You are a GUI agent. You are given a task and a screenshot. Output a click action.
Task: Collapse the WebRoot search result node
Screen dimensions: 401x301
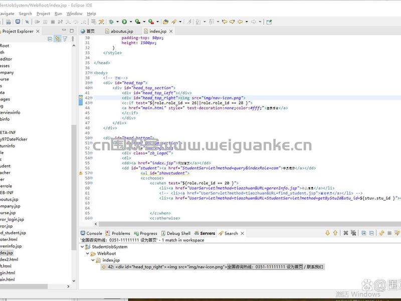(x=87, y=253)
